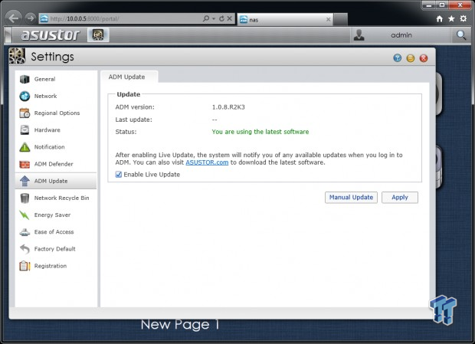Select General in the sidebar

tap(56, 79)
